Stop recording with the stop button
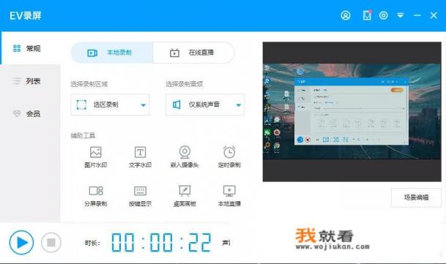Screen dimensions: 446x264 point(51,242)
